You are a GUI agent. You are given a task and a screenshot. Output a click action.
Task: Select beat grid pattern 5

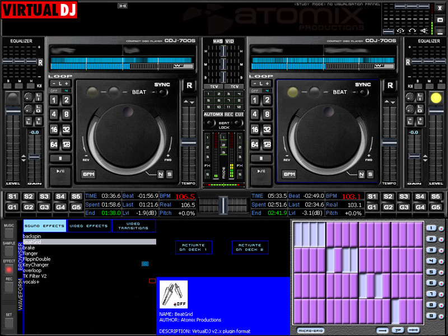pos(431,272)
